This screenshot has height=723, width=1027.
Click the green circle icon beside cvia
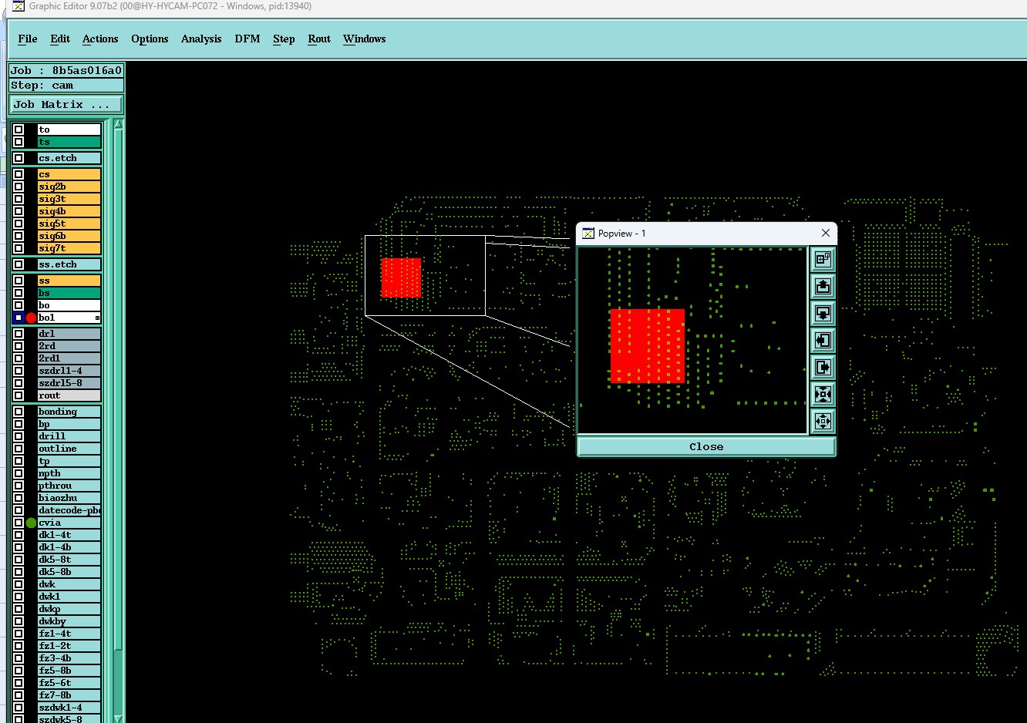coord(31,523)
